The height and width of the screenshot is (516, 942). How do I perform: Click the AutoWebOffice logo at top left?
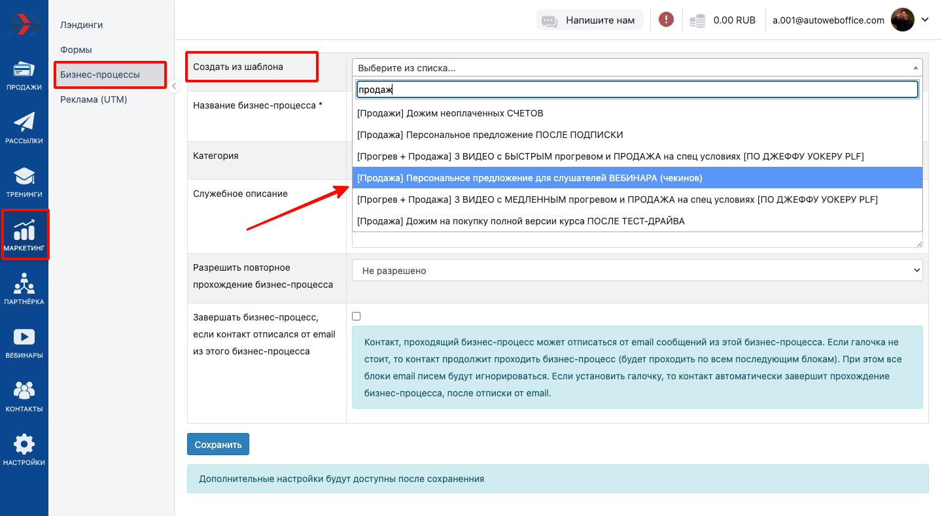pyautogui.click(x=24, y=24)
